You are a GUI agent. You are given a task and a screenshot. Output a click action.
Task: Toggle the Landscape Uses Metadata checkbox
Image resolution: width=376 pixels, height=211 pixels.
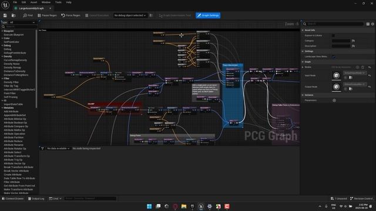coord(333,57)
